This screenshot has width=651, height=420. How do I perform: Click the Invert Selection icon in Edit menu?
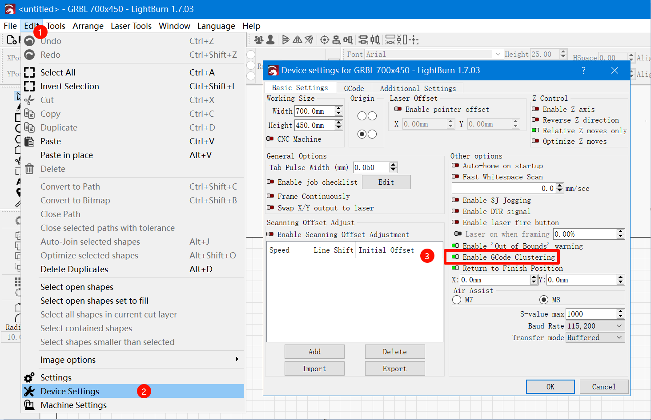[x=29, y=86]
